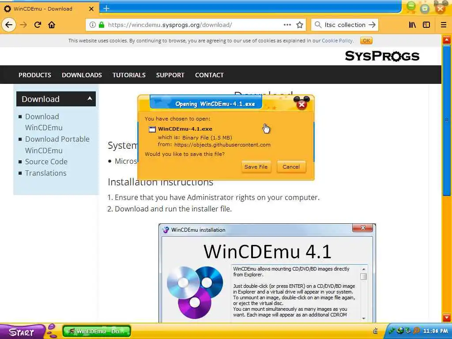The image size is (452, 339).
Task: Click the browser window minimize green button
Action: [x=411, y=7]
